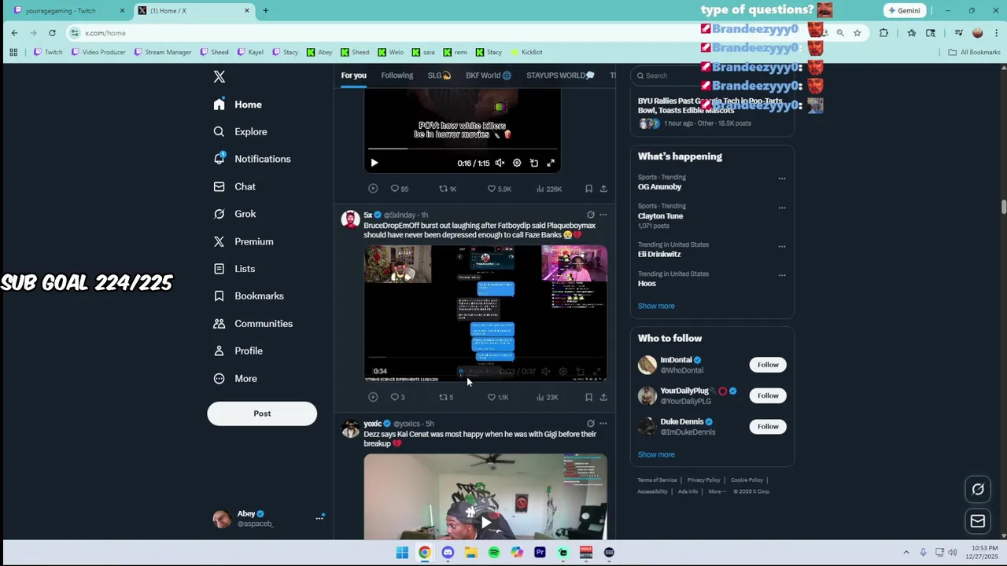Reply to the 5x post
This screenshot has width=1007, height=566.
[x=397, y=397]
